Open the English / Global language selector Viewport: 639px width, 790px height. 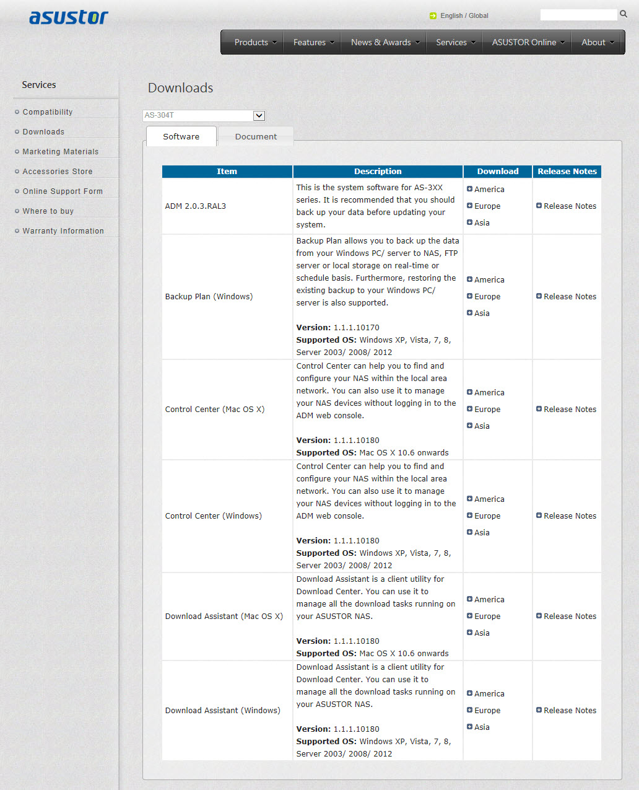coord(464,15)
